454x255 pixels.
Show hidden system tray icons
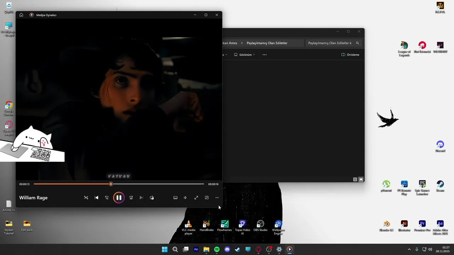pyautogui.click(x=409, y=249)
